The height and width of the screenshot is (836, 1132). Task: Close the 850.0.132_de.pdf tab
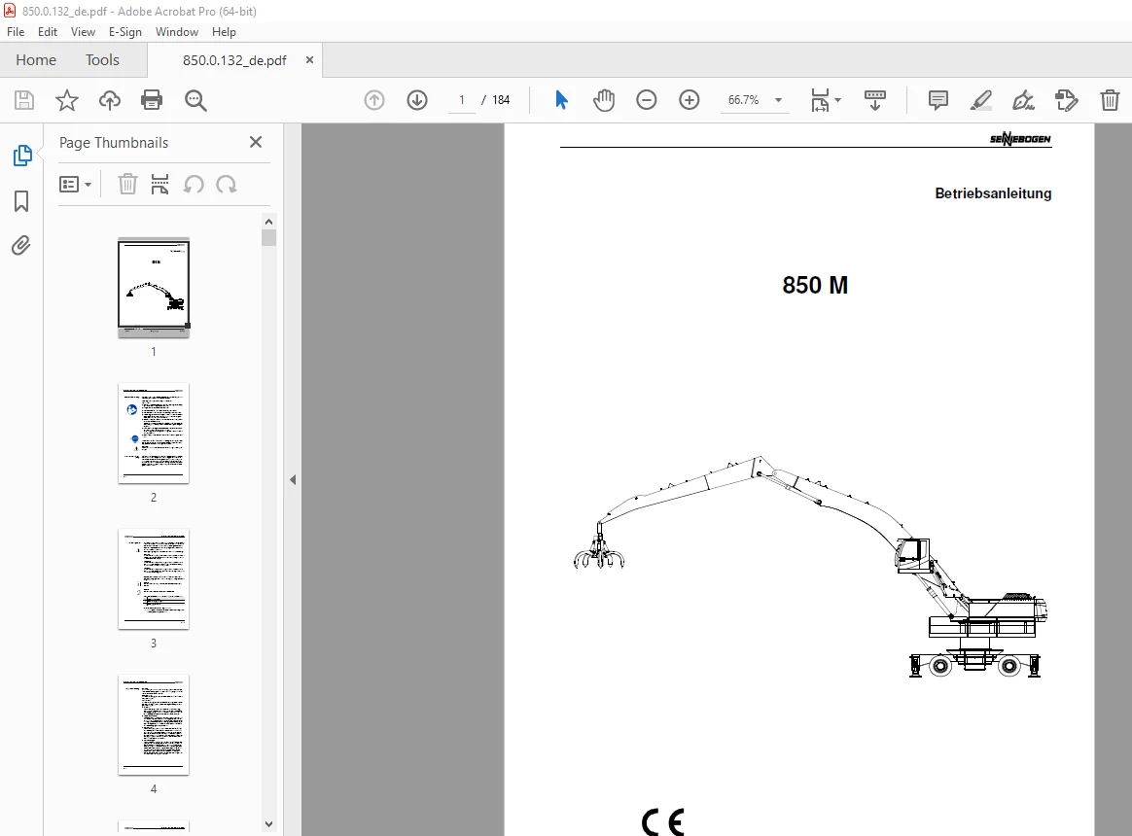pos(309,60)
